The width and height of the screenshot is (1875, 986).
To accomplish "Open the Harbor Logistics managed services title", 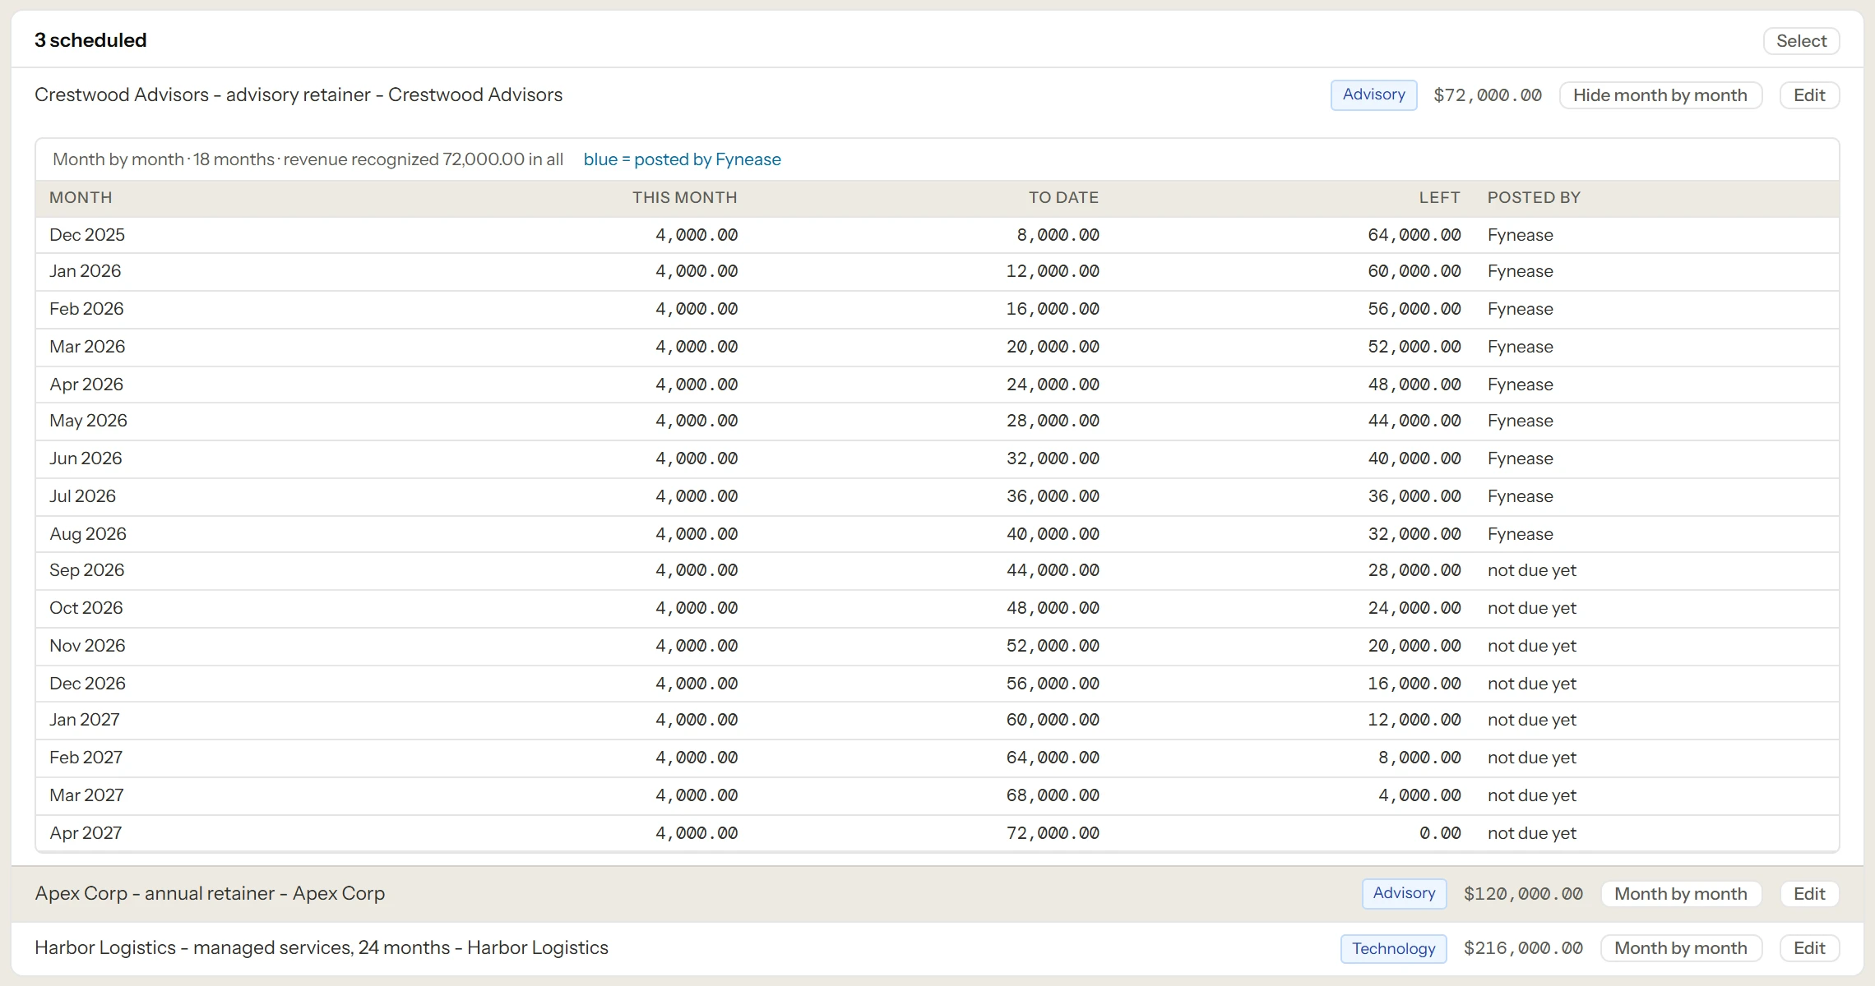I will (x=322, y=947).
